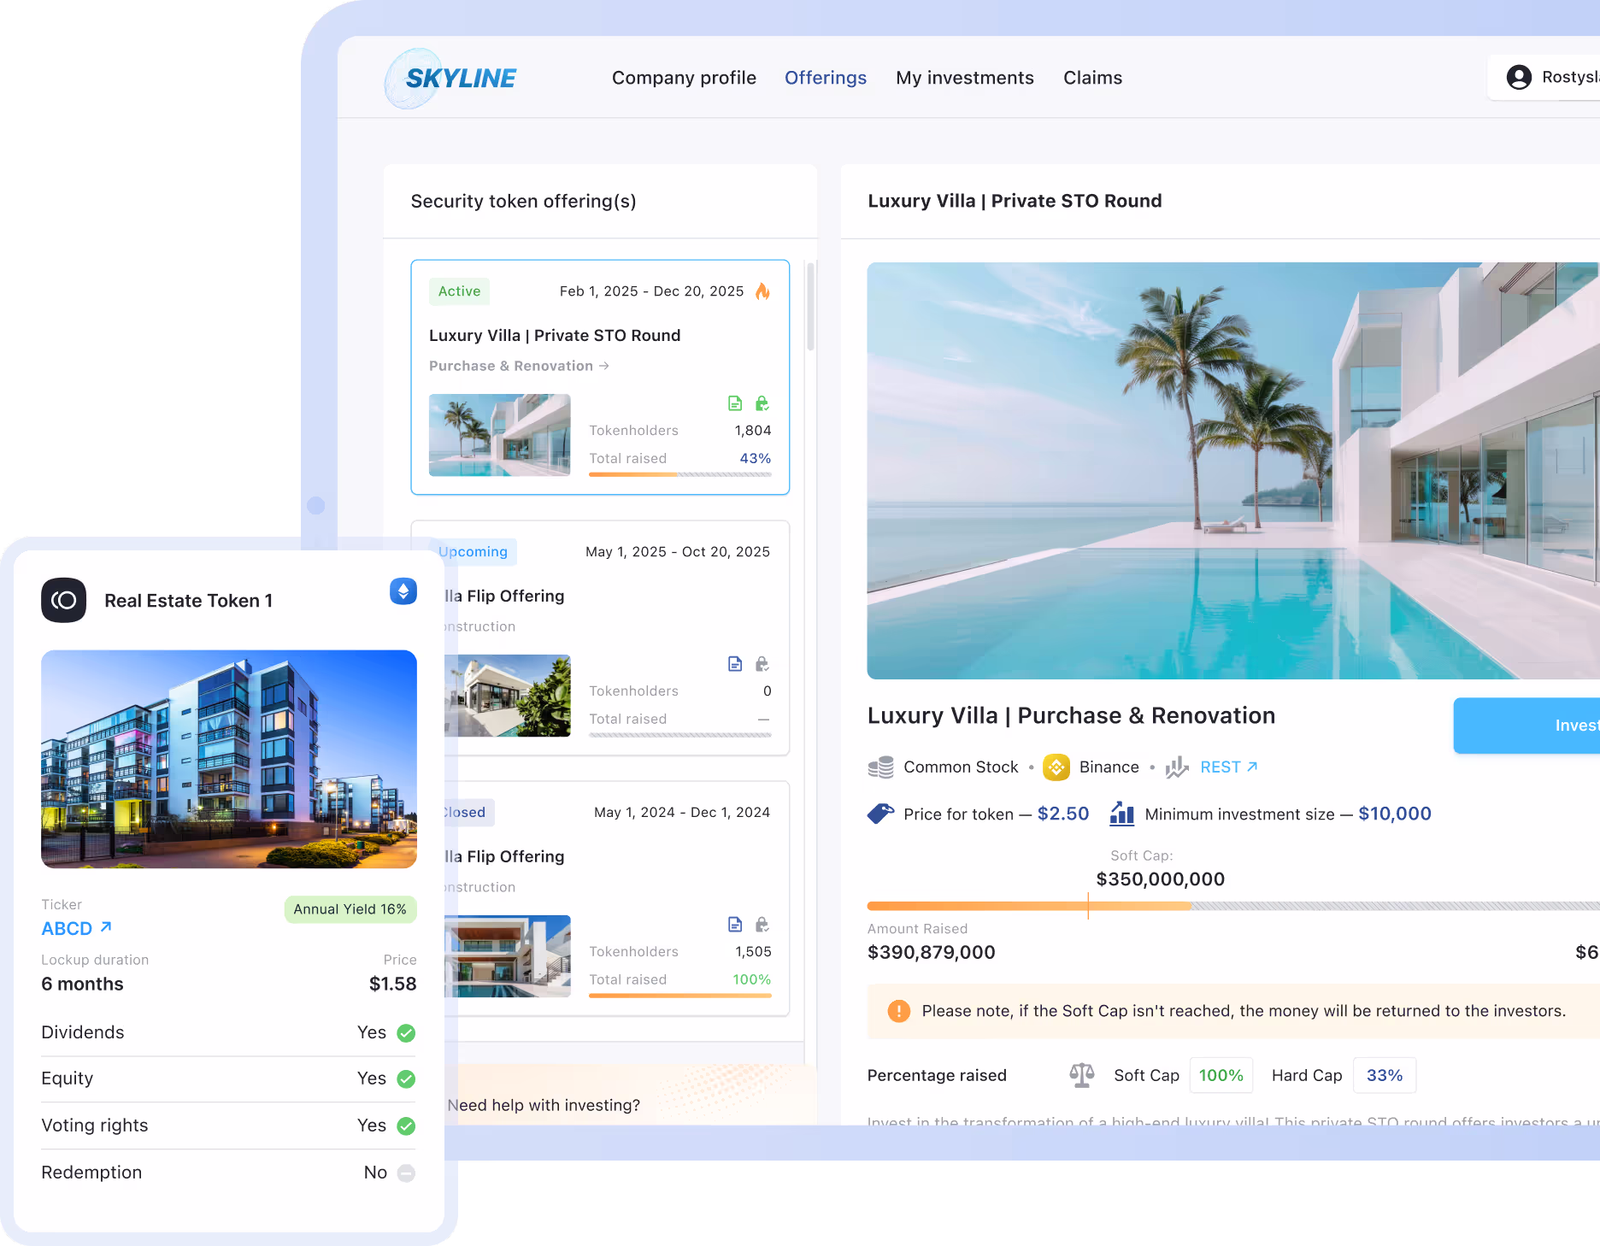
Task: Select the $2.50 token price value
Action: (1063, 814)
